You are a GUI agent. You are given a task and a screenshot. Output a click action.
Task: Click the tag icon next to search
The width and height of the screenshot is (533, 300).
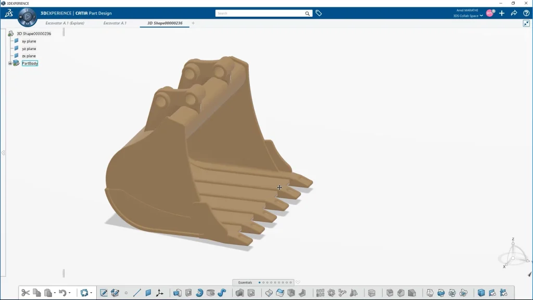click(x=319, y=13)
